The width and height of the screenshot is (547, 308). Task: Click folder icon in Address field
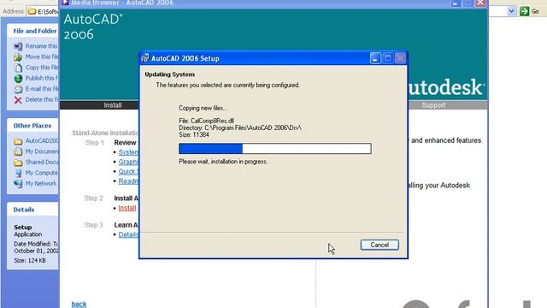click(x=32, y=11)
